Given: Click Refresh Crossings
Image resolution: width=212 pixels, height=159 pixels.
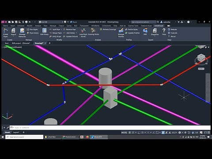Looking at the screenshot, I should click(x=108, y=30).
